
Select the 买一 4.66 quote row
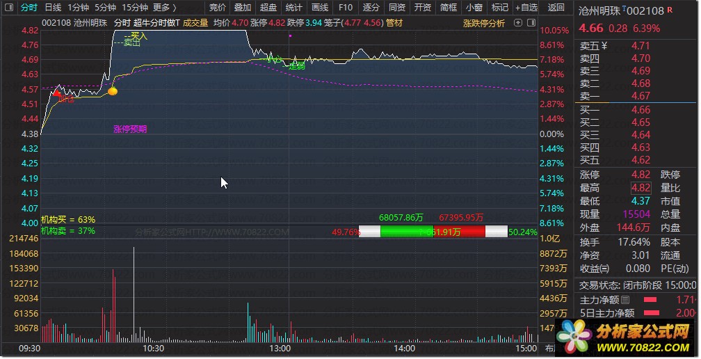[636, 110]
